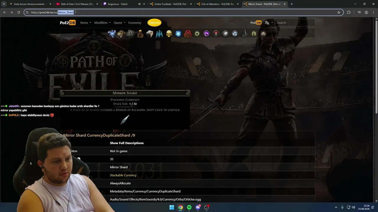Select the OrbUse.ogg audio path text

(155, 199)
